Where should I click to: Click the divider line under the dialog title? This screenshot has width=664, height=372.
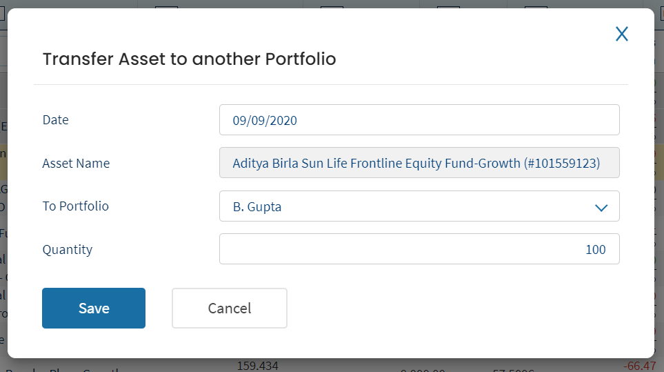331,84
